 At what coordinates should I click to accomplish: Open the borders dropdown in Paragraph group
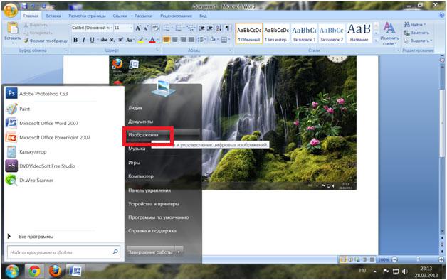(x=229, y=40)
